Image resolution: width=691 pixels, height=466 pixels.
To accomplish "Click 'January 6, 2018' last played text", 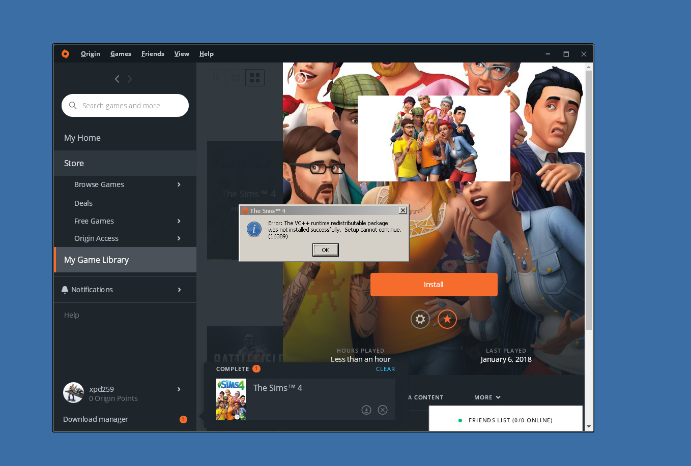I will point(506,359).
